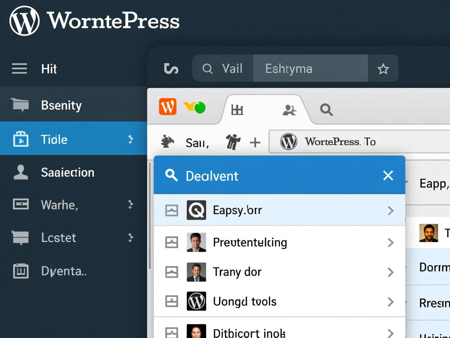
Task: Click the orange W icon in tab bar
Action: pyautogui.click(x=168, y=107)
